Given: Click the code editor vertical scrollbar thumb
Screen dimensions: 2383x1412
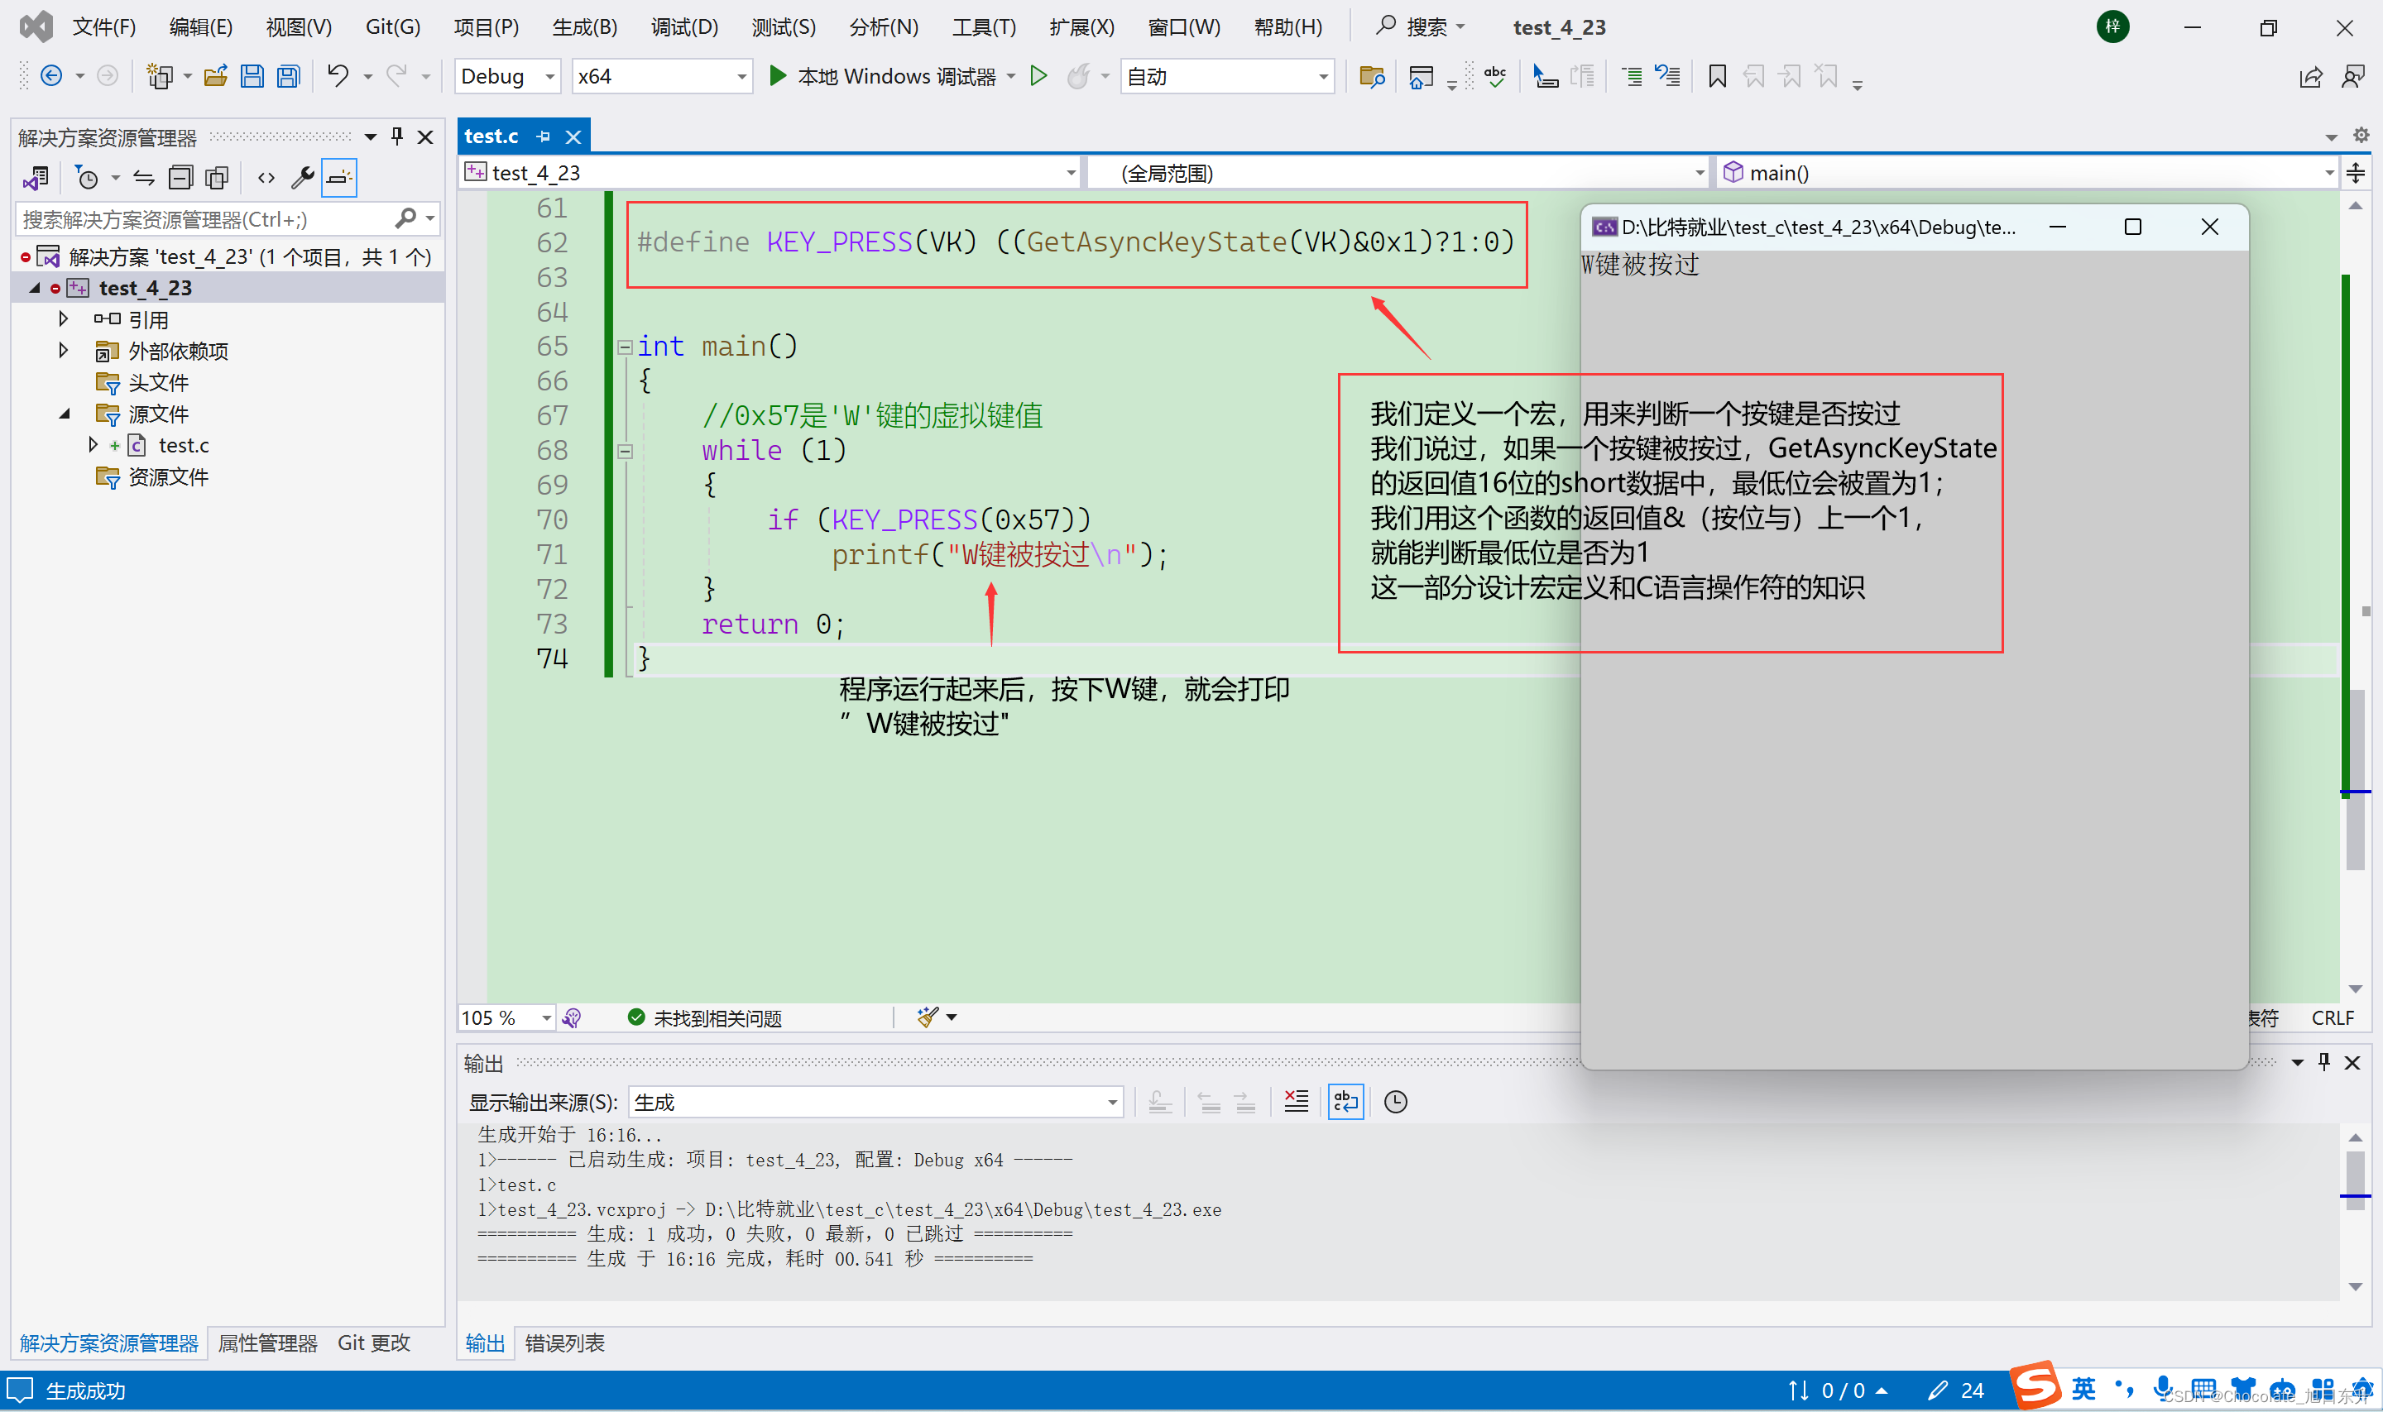Looking at the screenshot, I should coord(2356,778).
